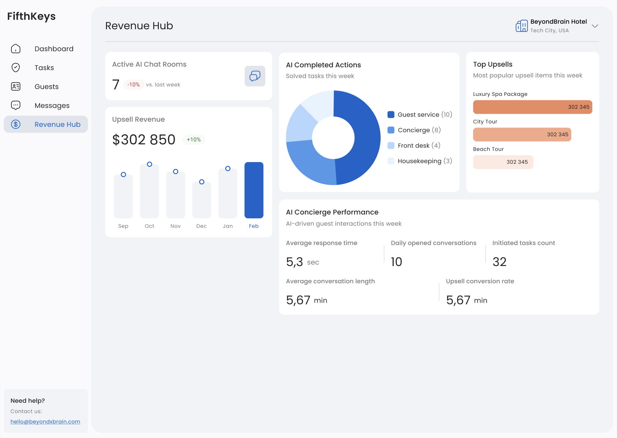Expand the hotel selector chevron
Screen dimensions: 617x438
[x=595, y=26]
